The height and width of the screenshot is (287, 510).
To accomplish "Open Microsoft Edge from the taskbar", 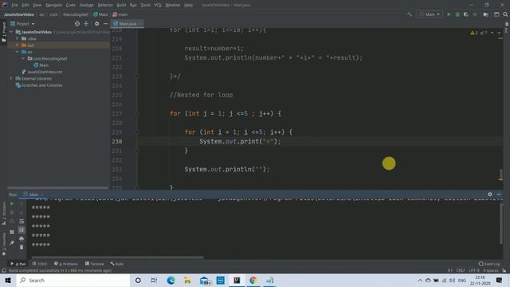I will 171,280.
